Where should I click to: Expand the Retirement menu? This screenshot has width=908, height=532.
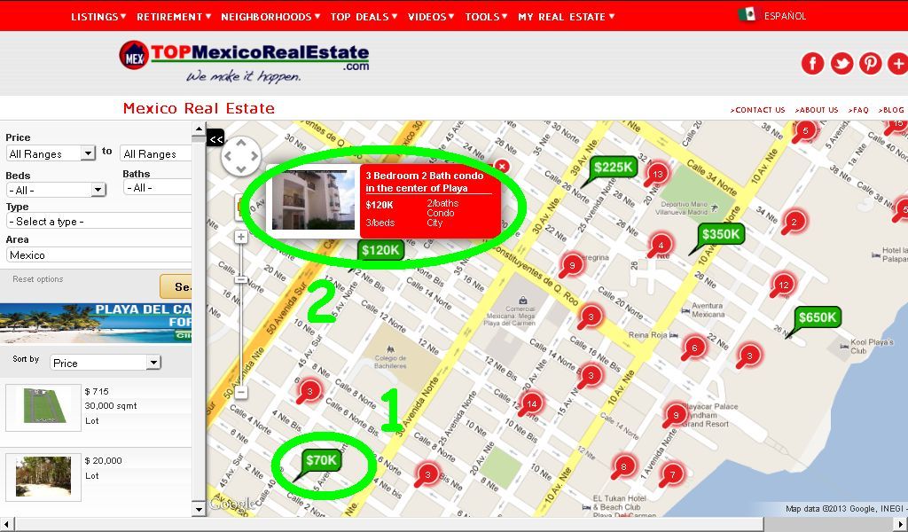coord(174,17)
